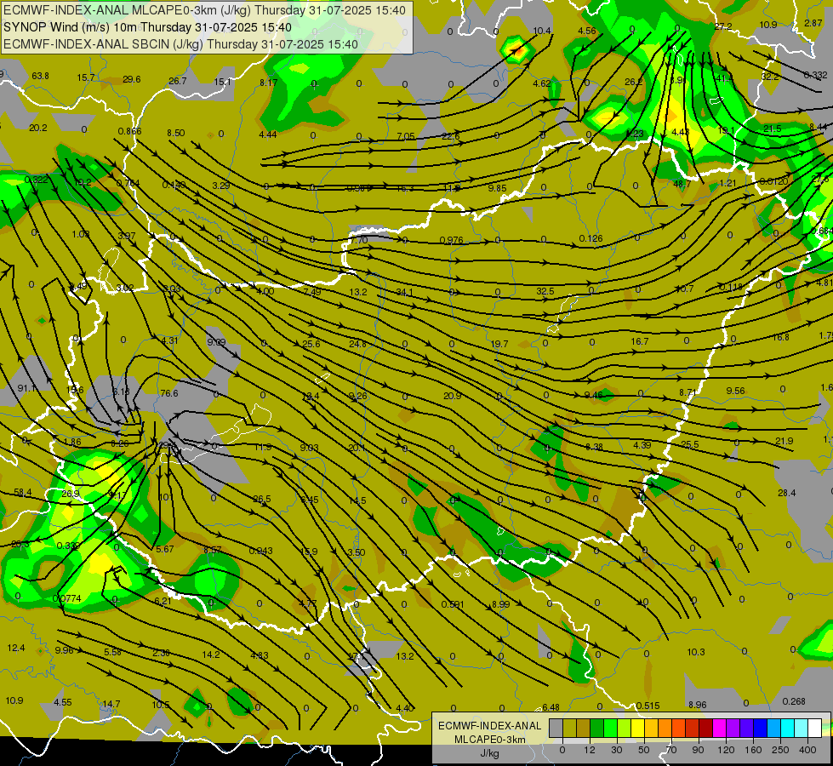The width and height of the screenshot is (833, 766).
Task: Click the map value '0.268'
Action: click(794, 701)
